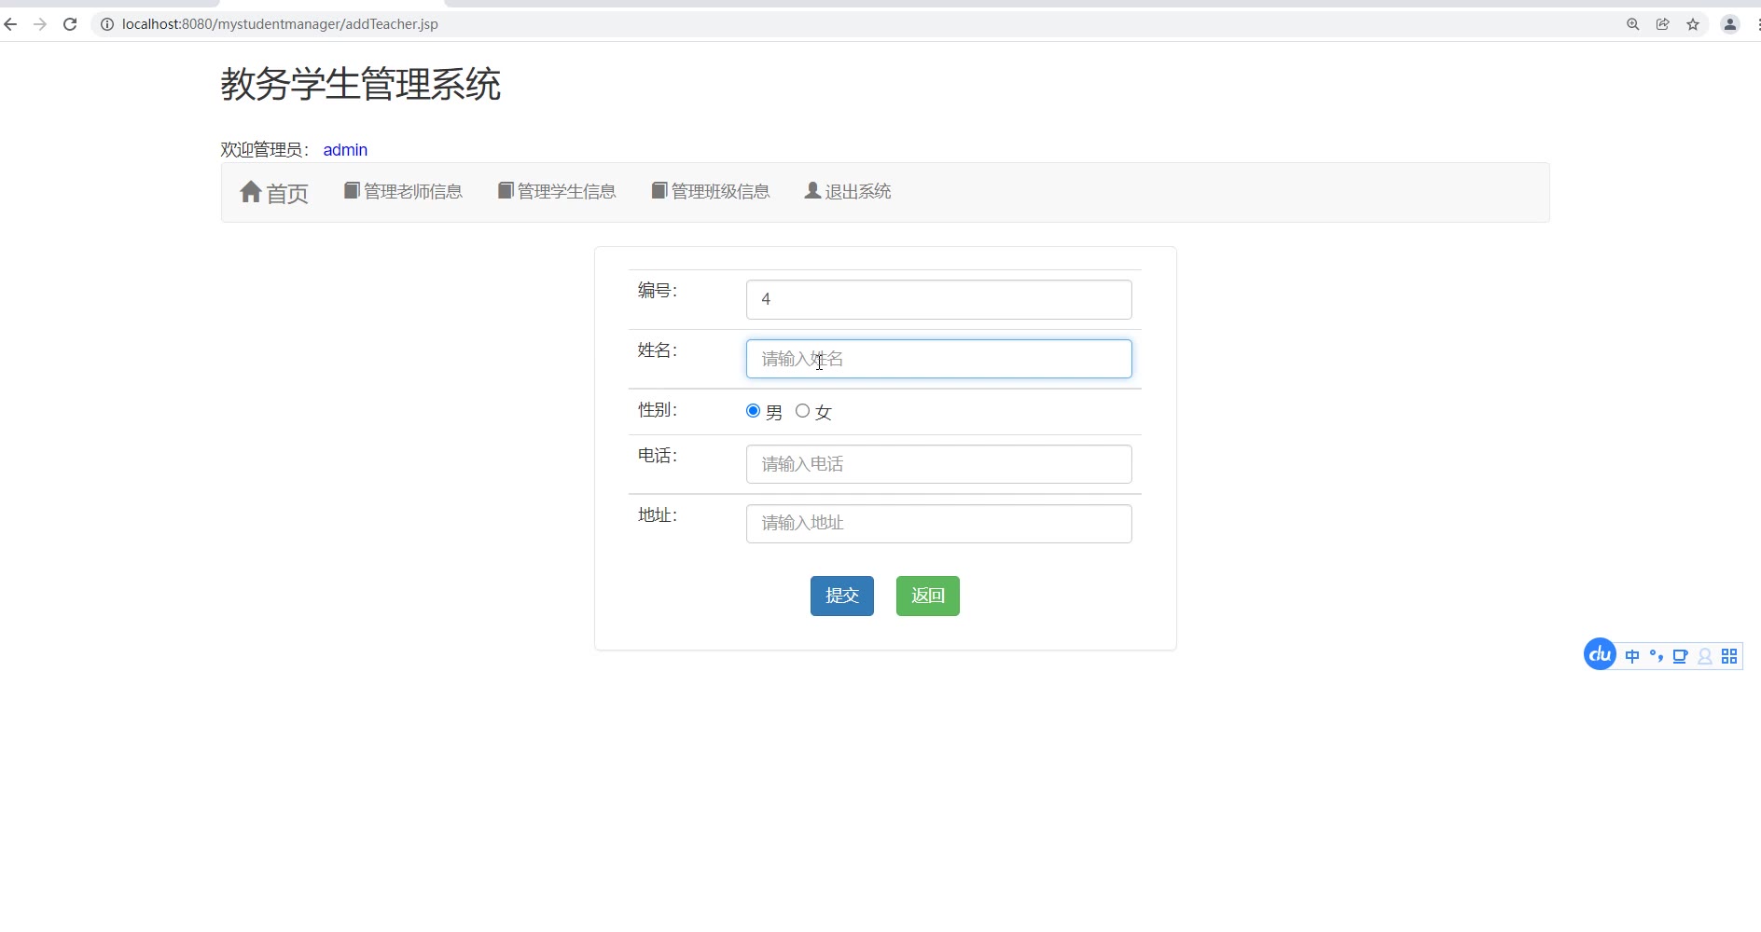Viewport: 1761px width, 932px height.
Task: Bookmark this page with star icon
Action: tap(1693, 24)
